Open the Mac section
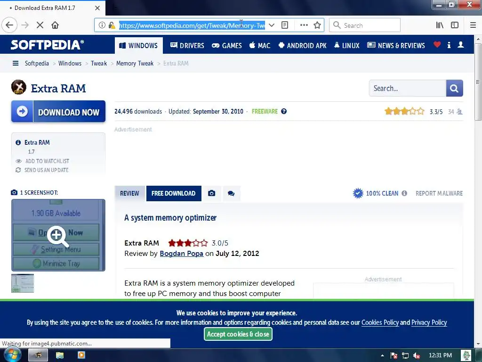The image size is (482, 362). click(260, 46)
